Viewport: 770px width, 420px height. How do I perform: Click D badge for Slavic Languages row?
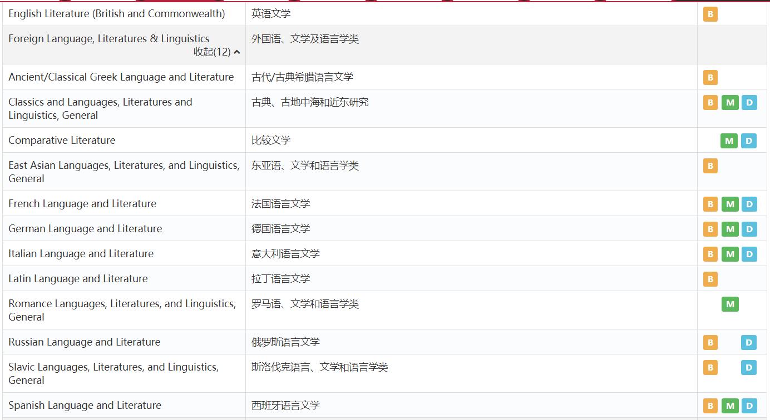click(749, 367)
